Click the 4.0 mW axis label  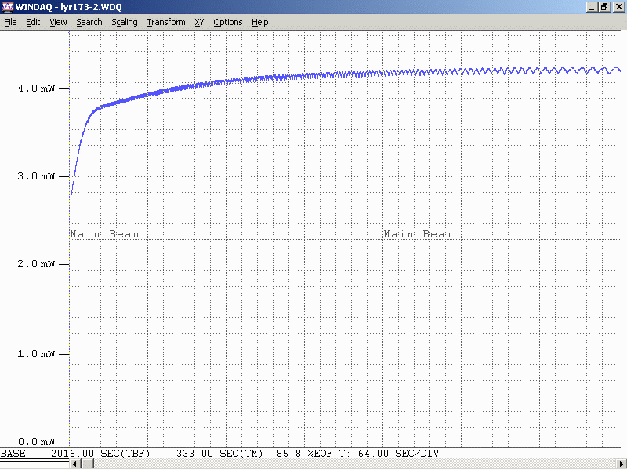pyautogui.click(x=34, y=88)
